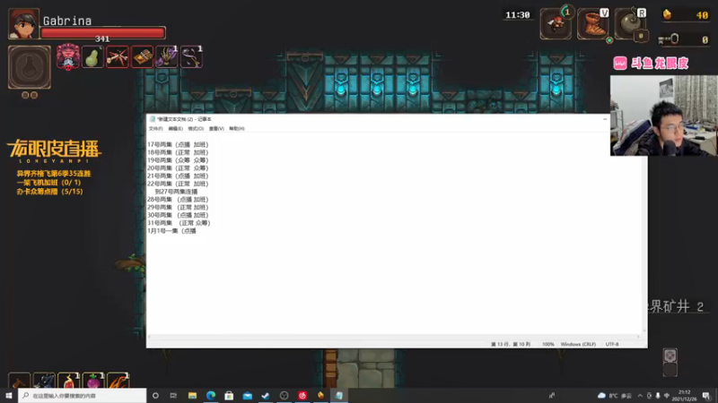The width and height of the screenshot is (718, 403).
Task: Click the Windows taskbar search box
Action: click(83, 396)
